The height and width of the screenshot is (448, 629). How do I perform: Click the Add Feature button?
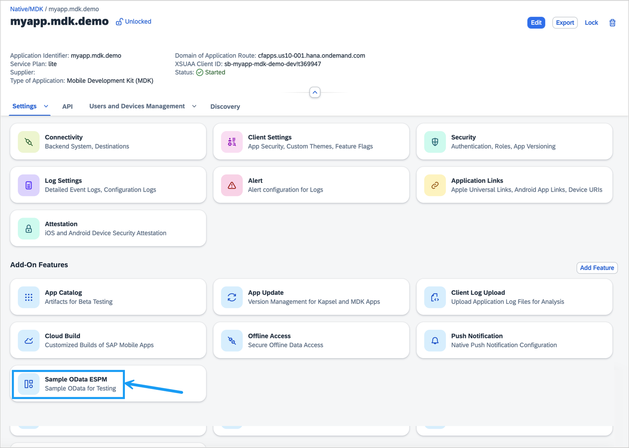coord(597,268)
